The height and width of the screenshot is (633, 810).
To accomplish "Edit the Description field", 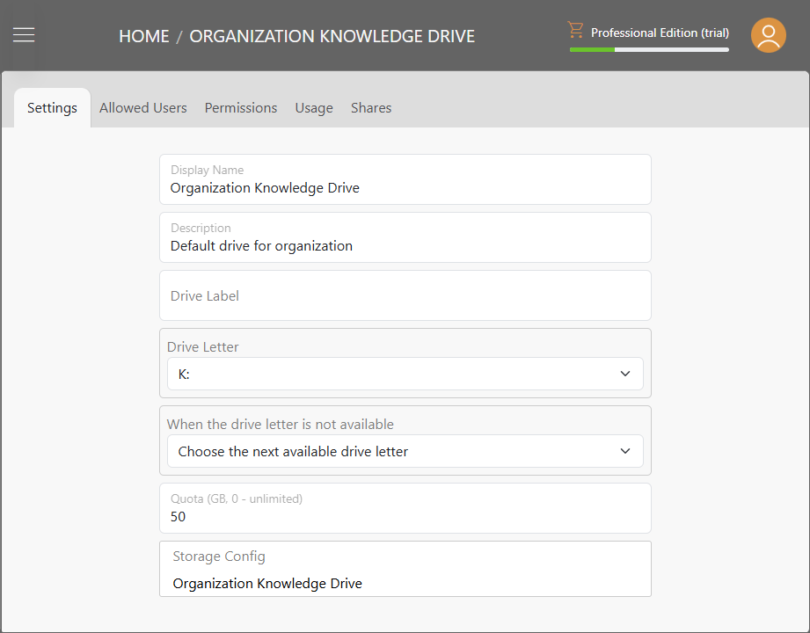I will pyautogui.click(x=405, y=237).
